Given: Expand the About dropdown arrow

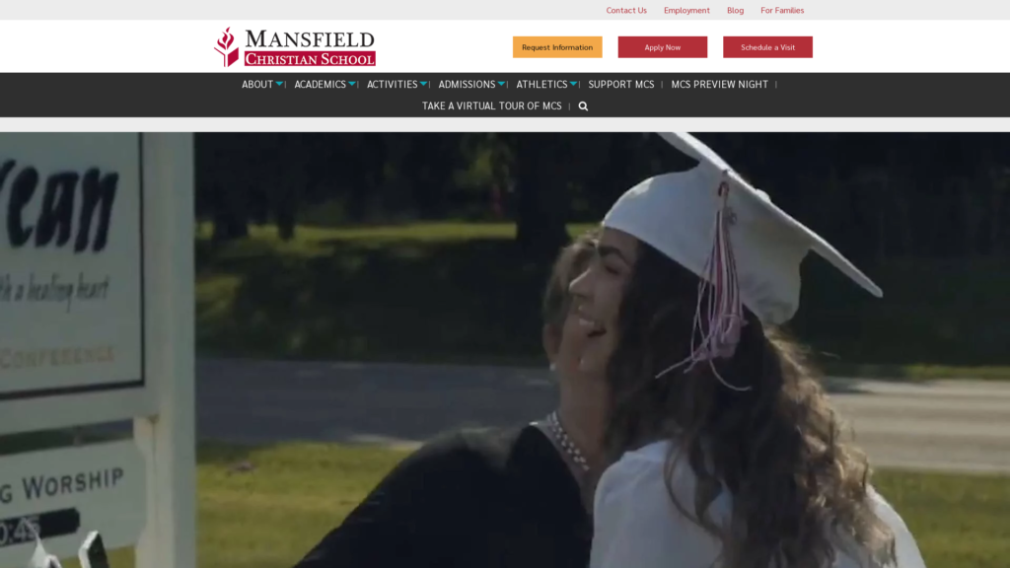Looking at the screenshot, I should click(x=279, y=84).
